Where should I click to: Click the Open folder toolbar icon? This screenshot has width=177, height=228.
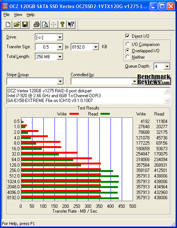tap(16, 24)
